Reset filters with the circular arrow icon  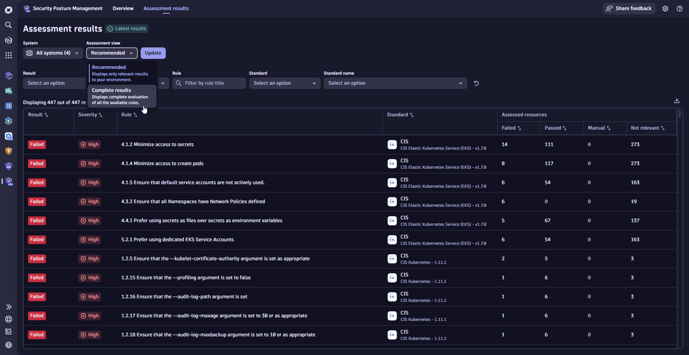click(x=476, y=83)
